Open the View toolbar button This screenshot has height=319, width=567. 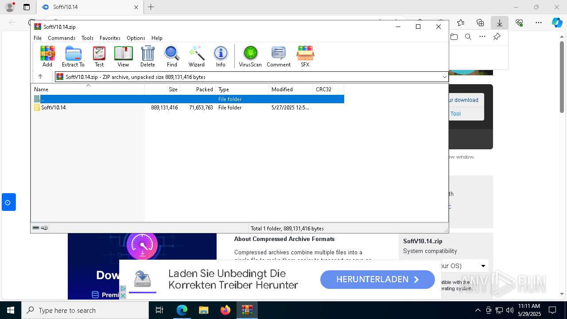(123, 56)
